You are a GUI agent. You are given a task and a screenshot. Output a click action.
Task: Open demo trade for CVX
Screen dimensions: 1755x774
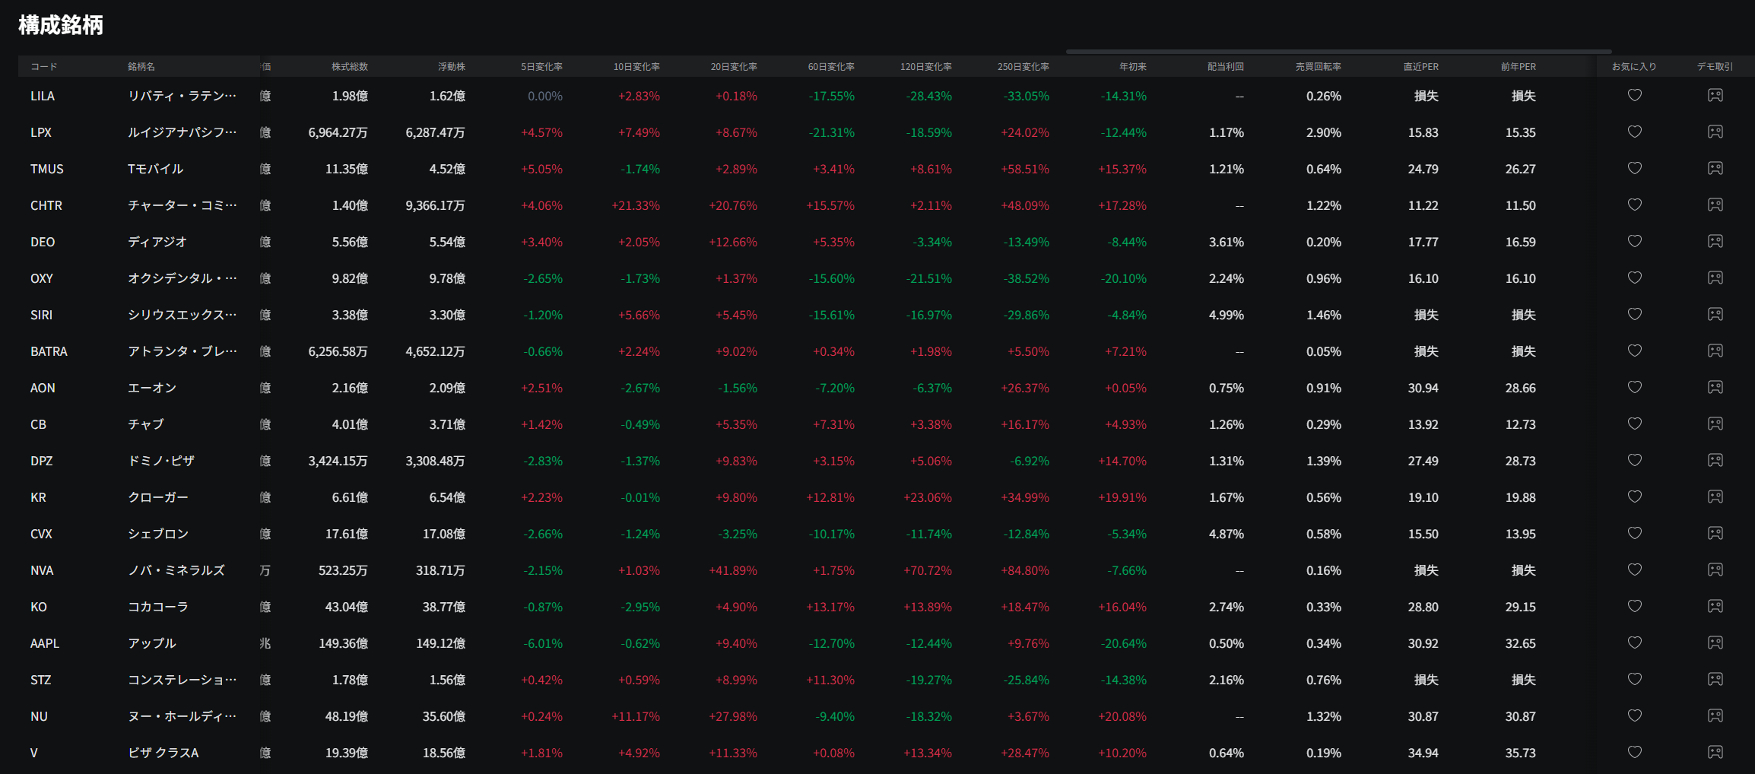click(1715, 534)
